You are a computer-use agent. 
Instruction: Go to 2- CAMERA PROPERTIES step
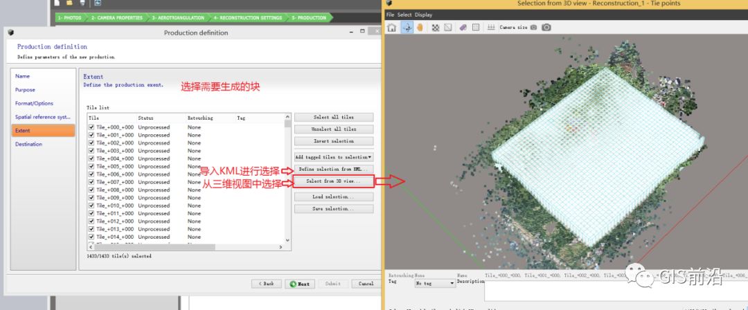tap(116, 18)
